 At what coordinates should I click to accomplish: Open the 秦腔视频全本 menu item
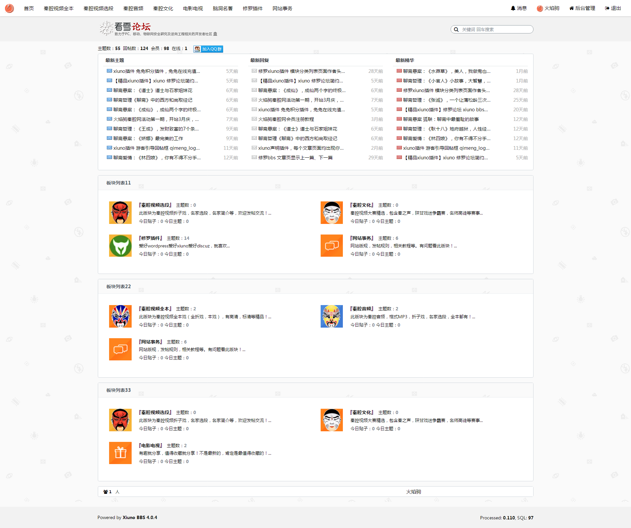point(59,9)
